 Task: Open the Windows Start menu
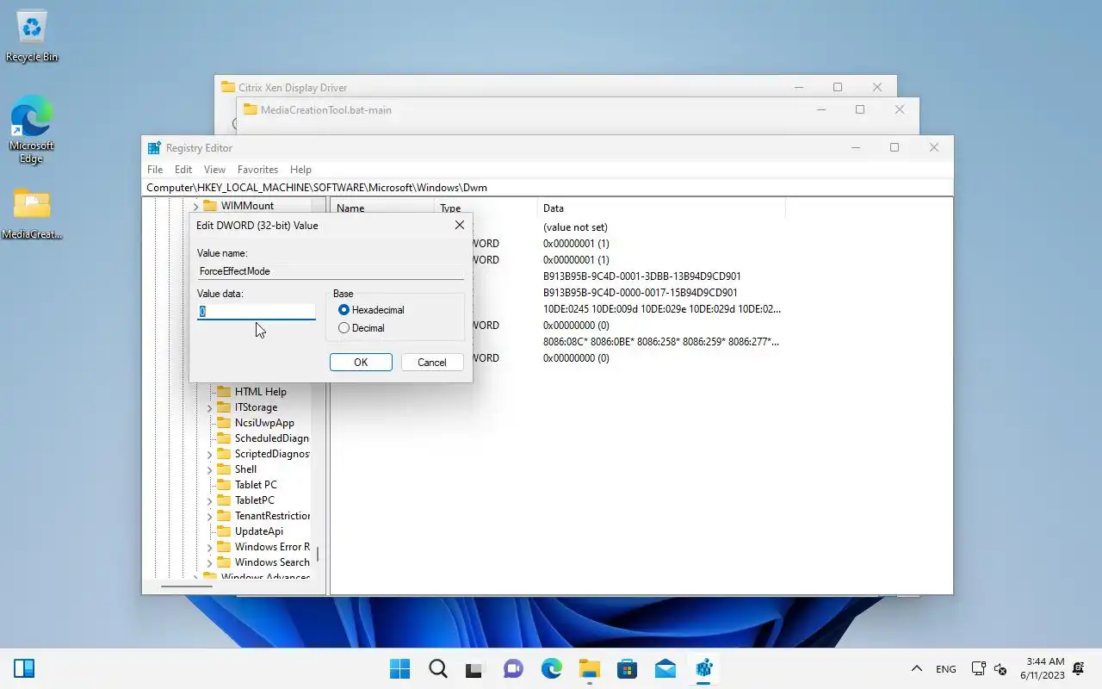pyautogui.click(x=399, y=668)
